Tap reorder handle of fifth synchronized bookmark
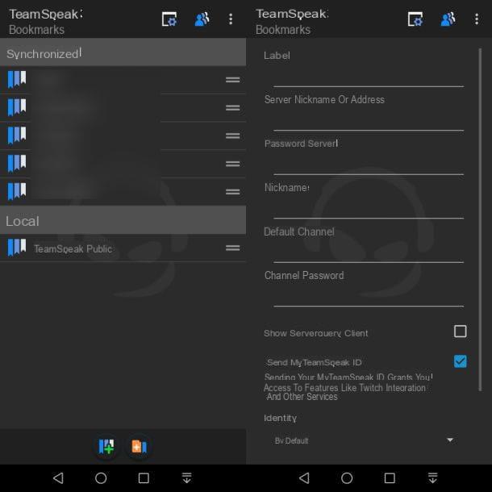This screenshot has height=492, width=492. pyautogui.click(x=233, y=192)
